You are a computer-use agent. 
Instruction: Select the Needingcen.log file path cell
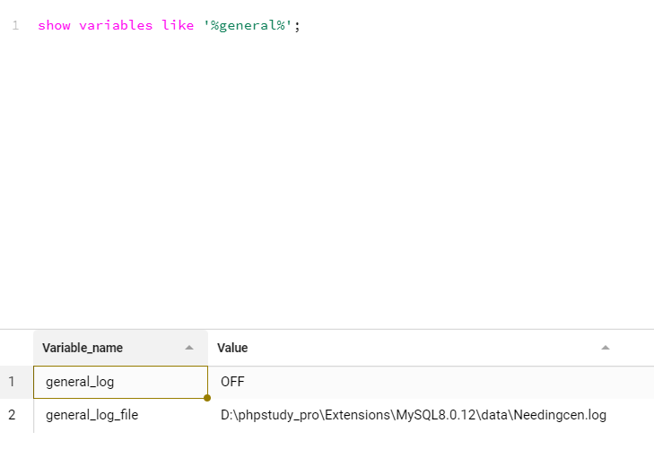(x=414, y=415)
